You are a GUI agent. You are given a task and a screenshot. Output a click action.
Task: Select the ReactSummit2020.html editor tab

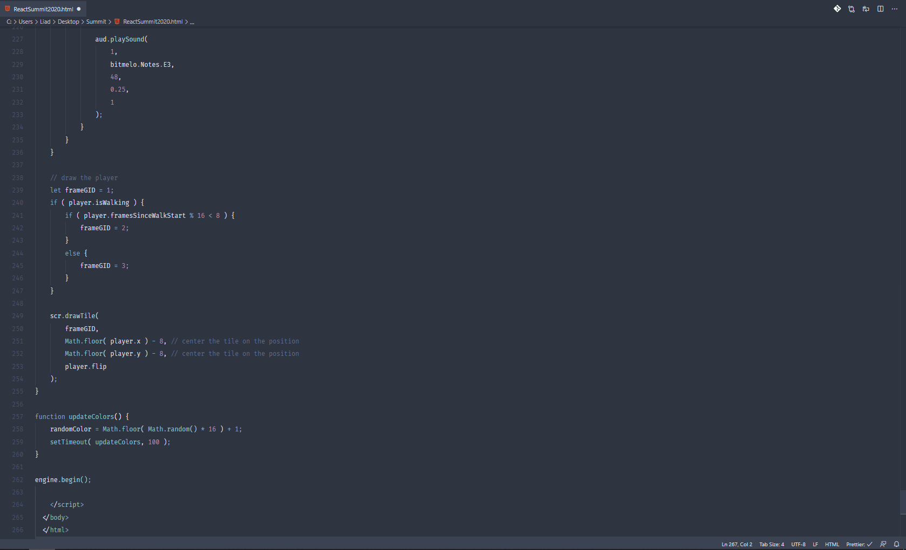[43, 9]
